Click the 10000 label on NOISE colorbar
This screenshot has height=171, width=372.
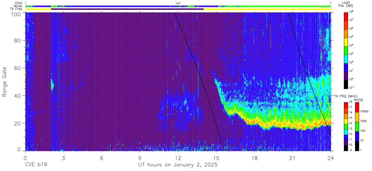point(365,112)
